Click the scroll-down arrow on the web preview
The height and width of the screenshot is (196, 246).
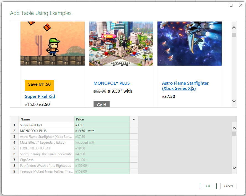234,101
